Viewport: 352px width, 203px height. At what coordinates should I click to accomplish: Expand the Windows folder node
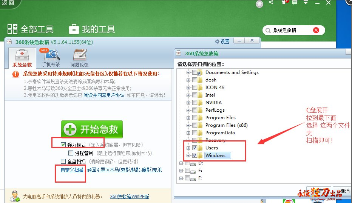point(188,155)
